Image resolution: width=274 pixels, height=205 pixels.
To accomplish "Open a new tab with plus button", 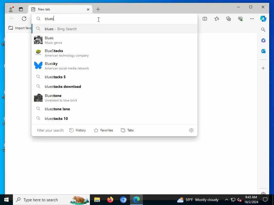I will (x=98, y=9).
